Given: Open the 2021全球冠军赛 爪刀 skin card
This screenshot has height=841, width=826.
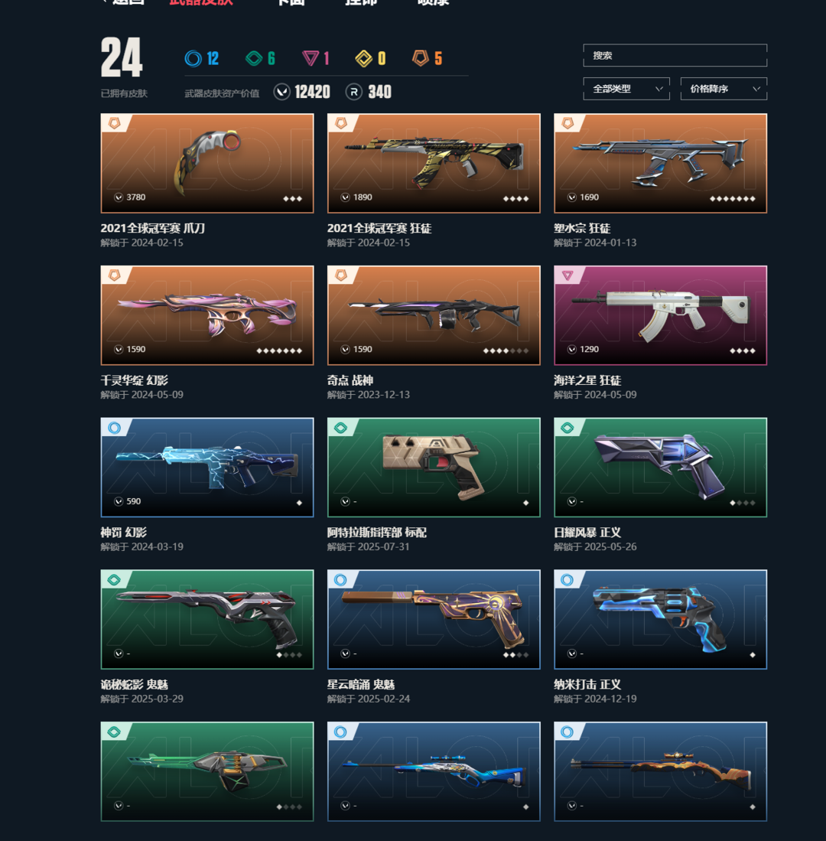Looking at the screenshot, I should (207, 163).
